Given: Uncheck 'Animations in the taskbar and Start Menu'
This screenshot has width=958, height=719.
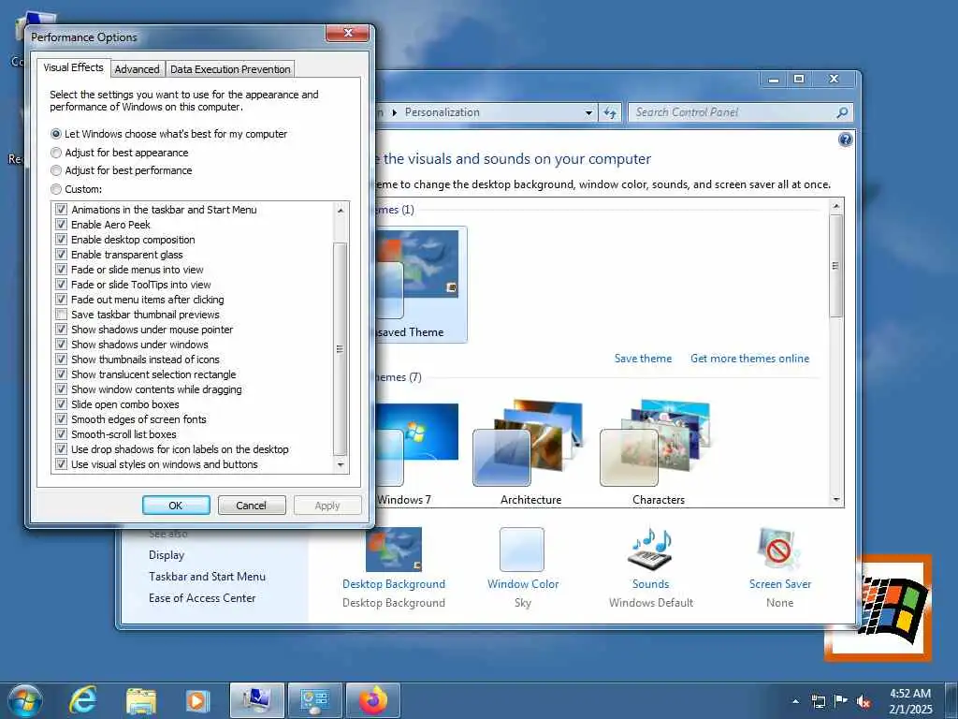Looking at the screenshot, I should pyautogui.click(x=61, y=209).
